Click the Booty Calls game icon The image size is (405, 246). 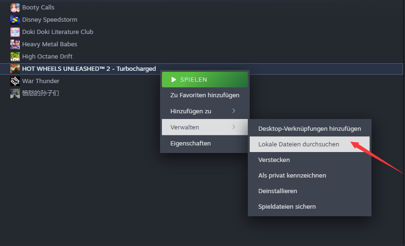(x=15, y=8)
